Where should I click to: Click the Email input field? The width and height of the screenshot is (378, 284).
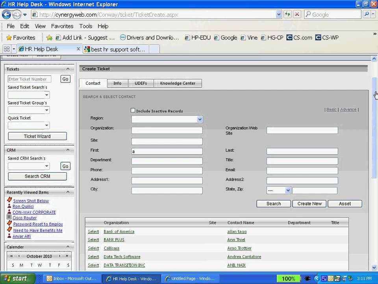pyautogui.click(x=302, y=171)
